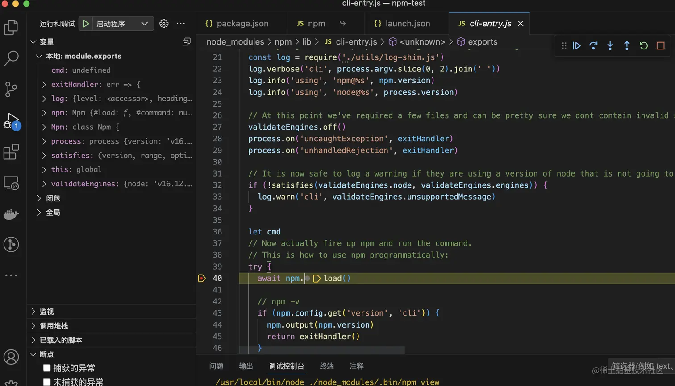
Task: Select the 调试控制台 panel tab
Action: (x=287, y=366)
